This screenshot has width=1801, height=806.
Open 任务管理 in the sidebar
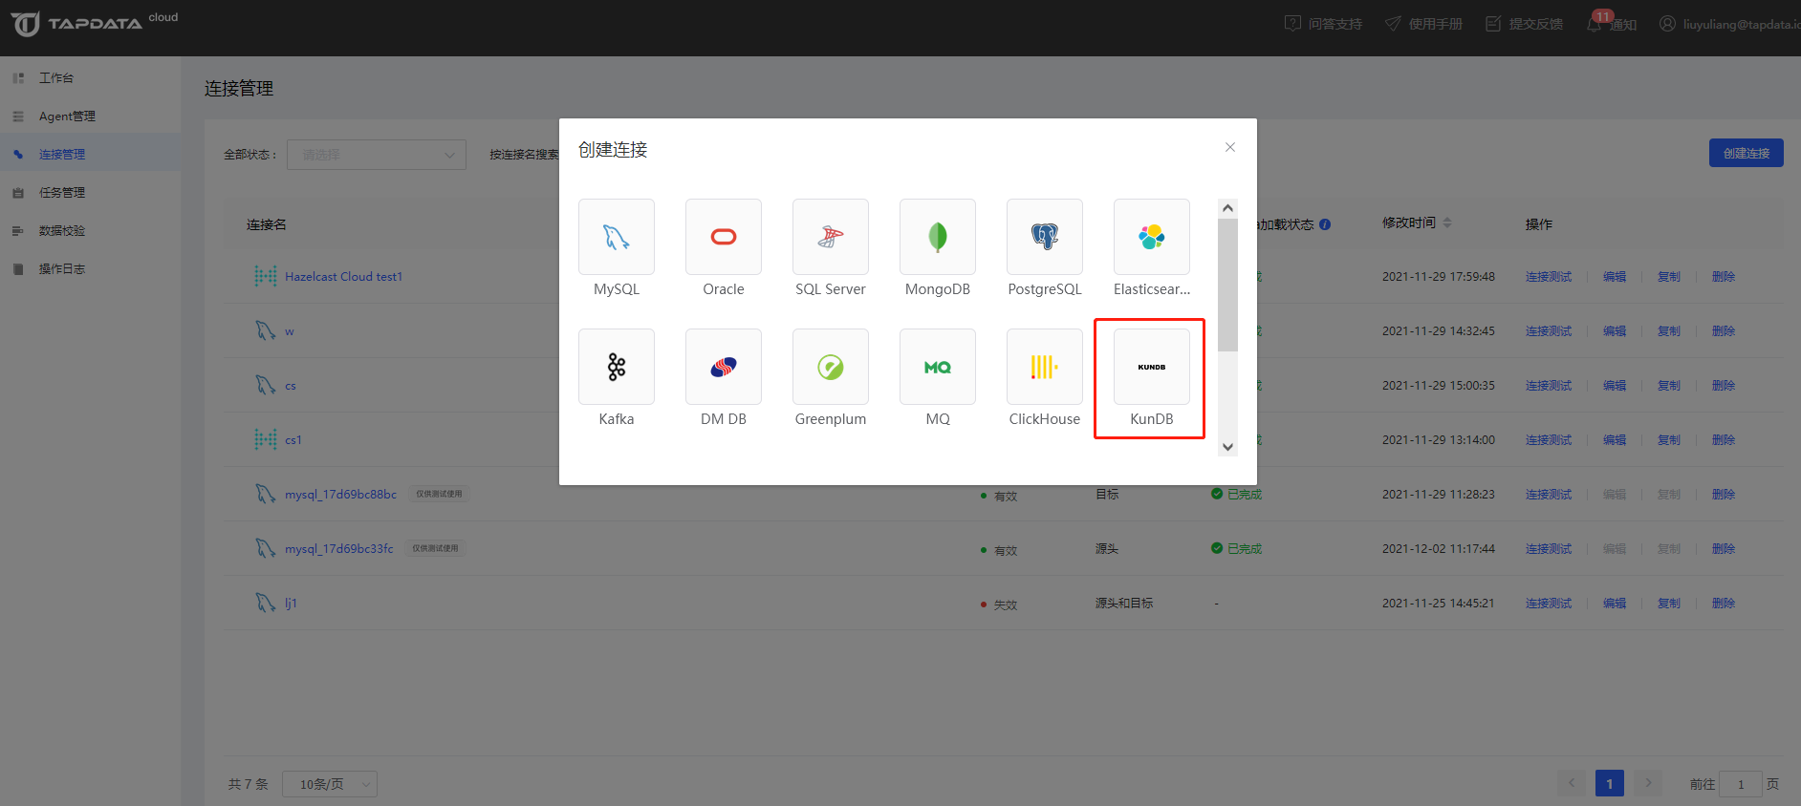(91, 192)
